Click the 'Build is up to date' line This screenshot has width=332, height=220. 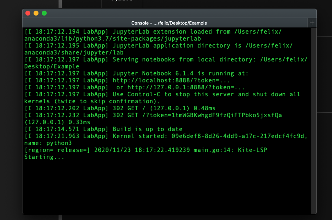point(103,129)
